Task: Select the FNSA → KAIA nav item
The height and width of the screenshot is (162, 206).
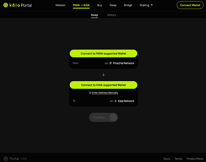Action: point(81,5)
